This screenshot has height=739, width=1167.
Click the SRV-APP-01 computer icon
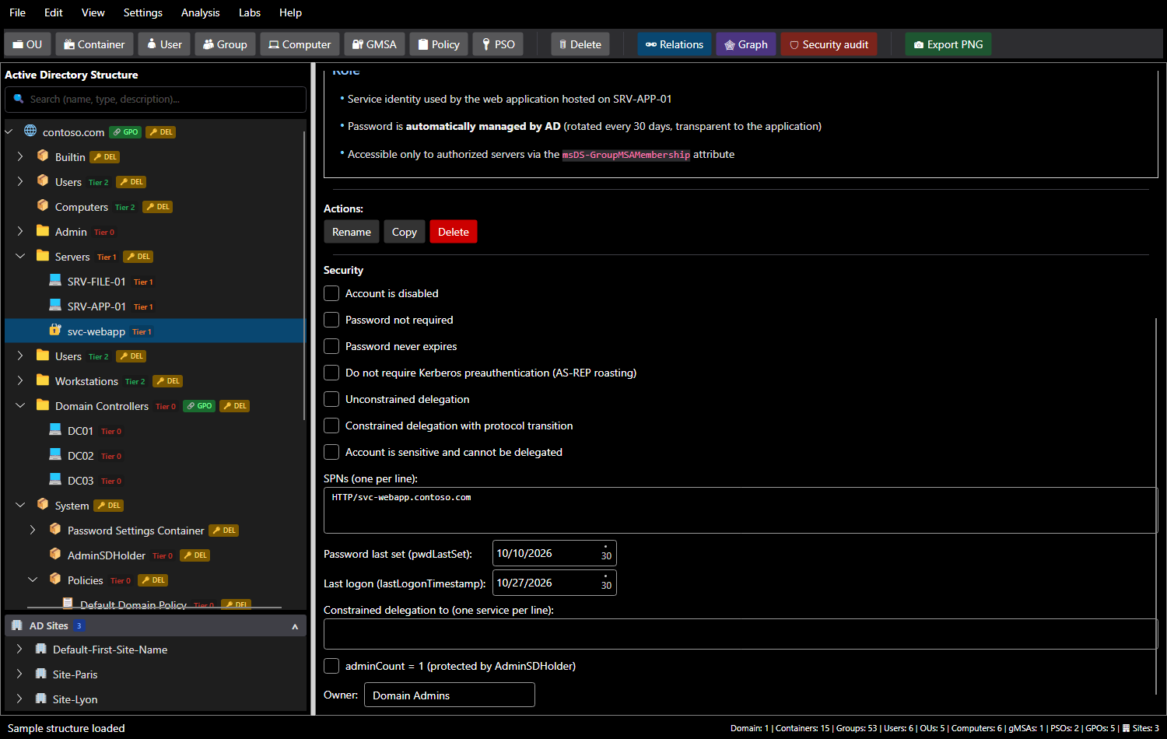[x=55, y=306]
